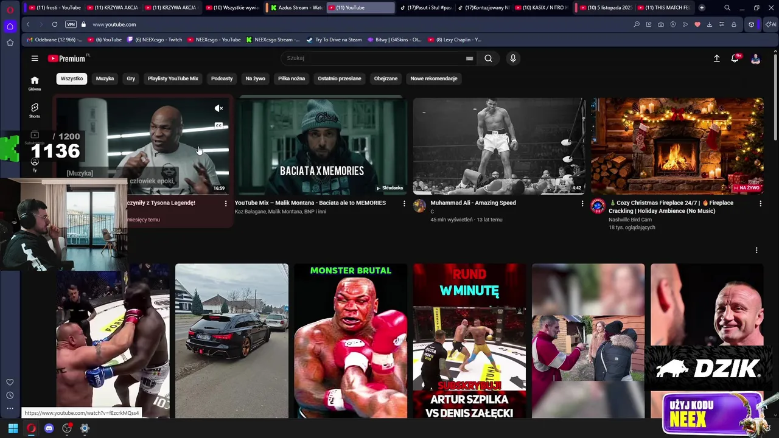Open Discord from the taskbar

click(49, 428)
